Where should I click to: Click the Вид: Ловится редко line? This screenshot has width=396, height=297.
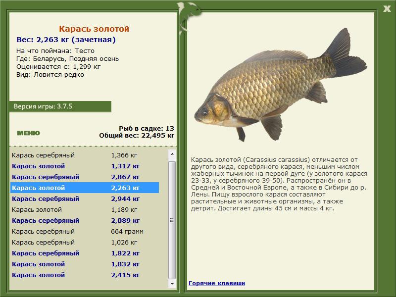pyautogui.click(x=50, y=75)
